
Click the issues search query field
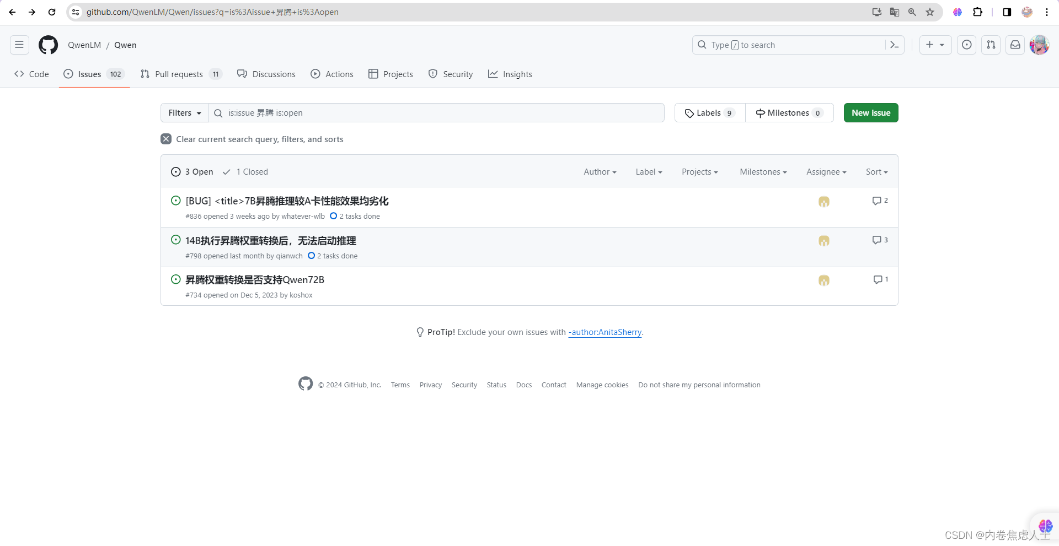(x=436, y=113)
